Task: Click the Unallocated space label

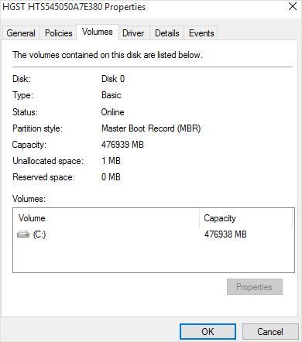Action: [x=48, y=161]
